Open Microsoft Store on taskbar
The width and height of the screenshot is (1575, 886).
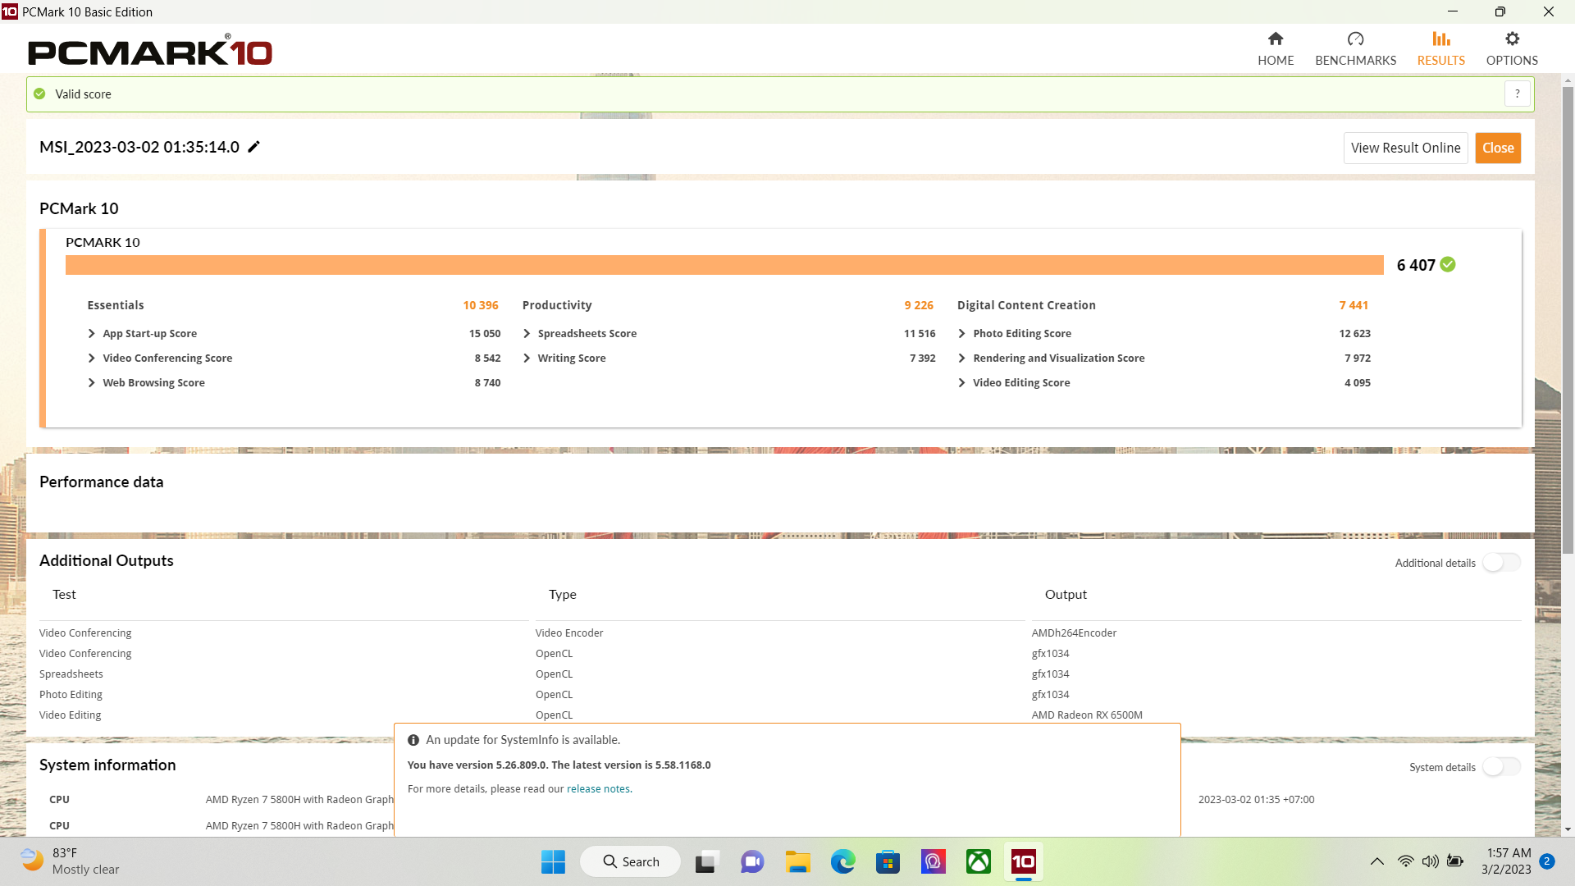(x=888, y=861)
